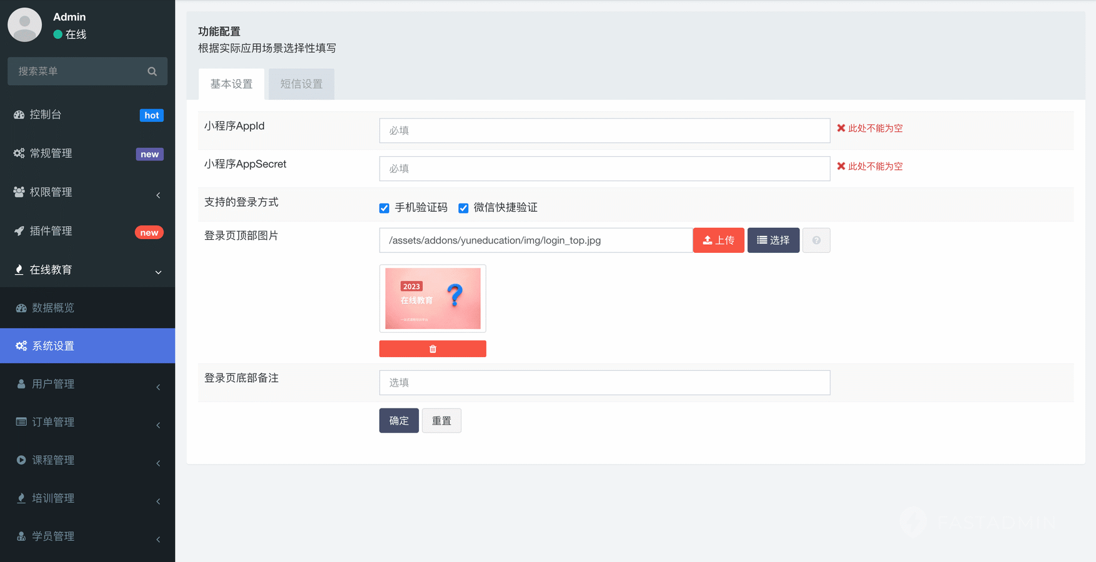Select the 基本设置 tab

click(231, 84)
